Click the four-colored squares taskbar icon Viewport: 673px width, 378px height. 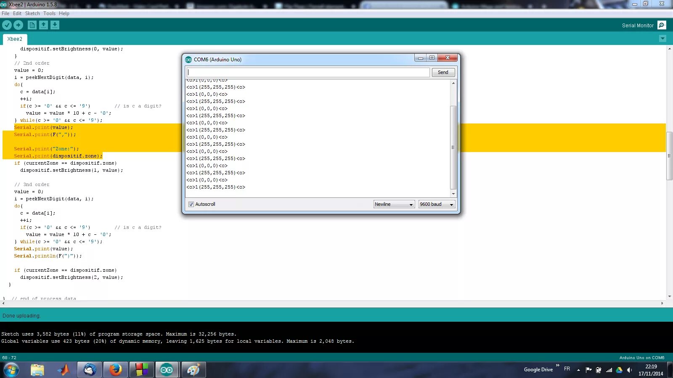click(x=142, y=370)
